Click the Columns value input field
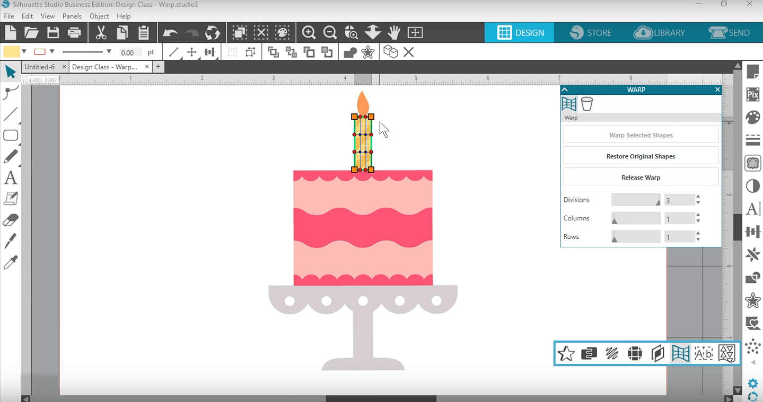763x402 pixels. coord(678,218)
